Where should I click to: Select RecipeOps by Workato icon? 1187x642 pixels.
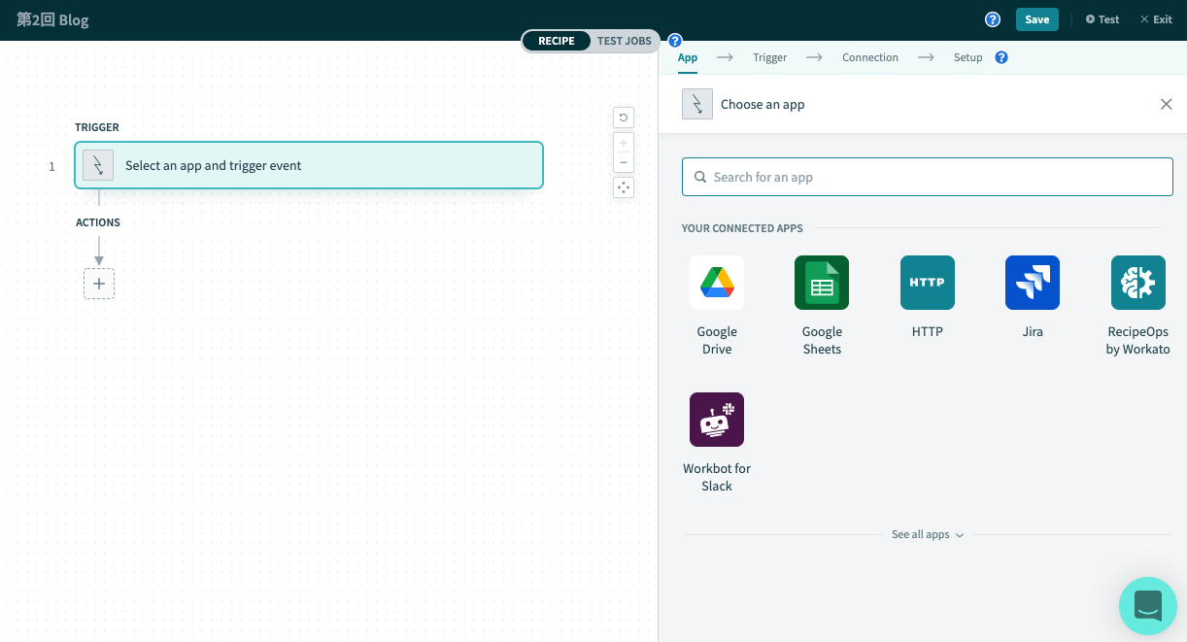tap(1138, 283)
